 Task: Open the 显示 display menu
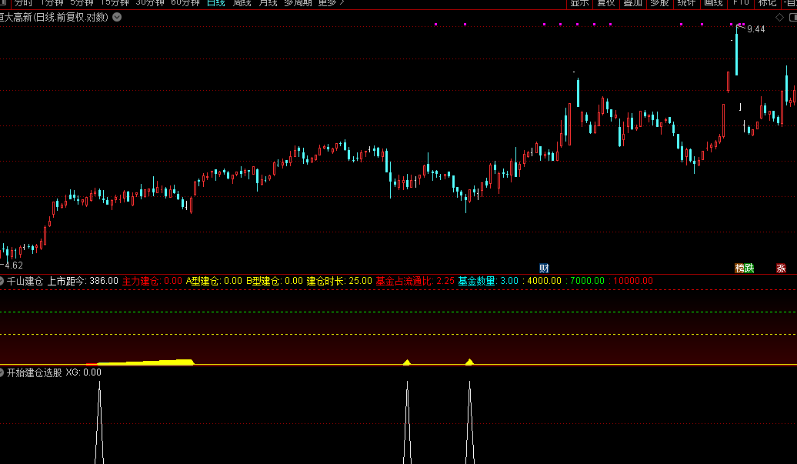(579, 3)
